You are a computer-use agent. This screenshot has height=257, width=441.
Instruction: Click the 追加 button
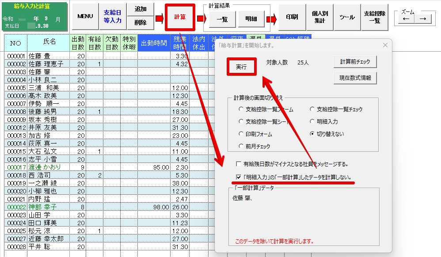[140, 9]
